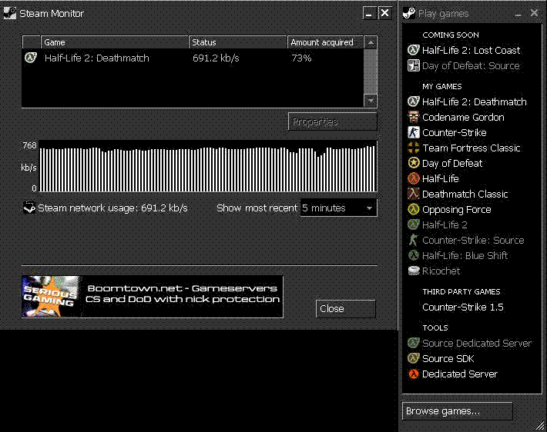Click the Half-Life 2: Deathmatch download row icon
Image resolution: width=547 pixels, height=432 pixels.
pos(31,58)
